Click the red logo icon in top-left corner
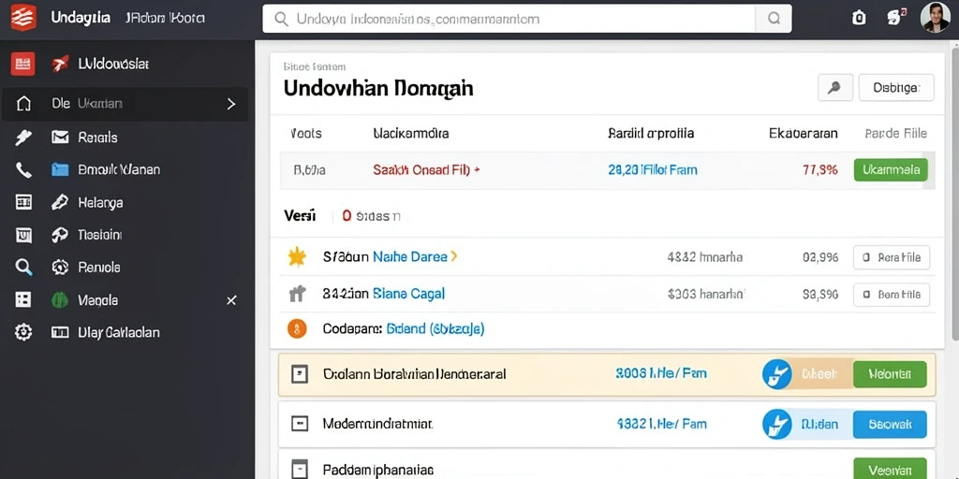The image size is (959, 479). point(23,18)
